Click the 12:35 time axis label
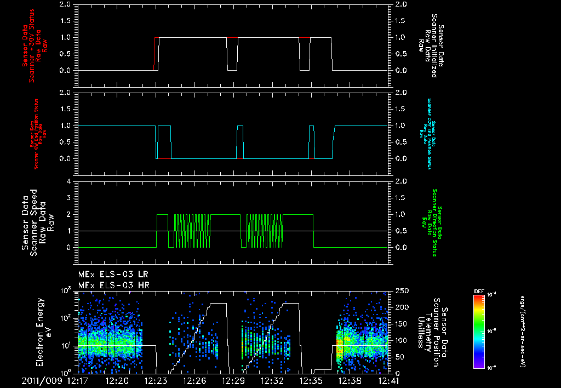561x388 pixels. [311, 381]
